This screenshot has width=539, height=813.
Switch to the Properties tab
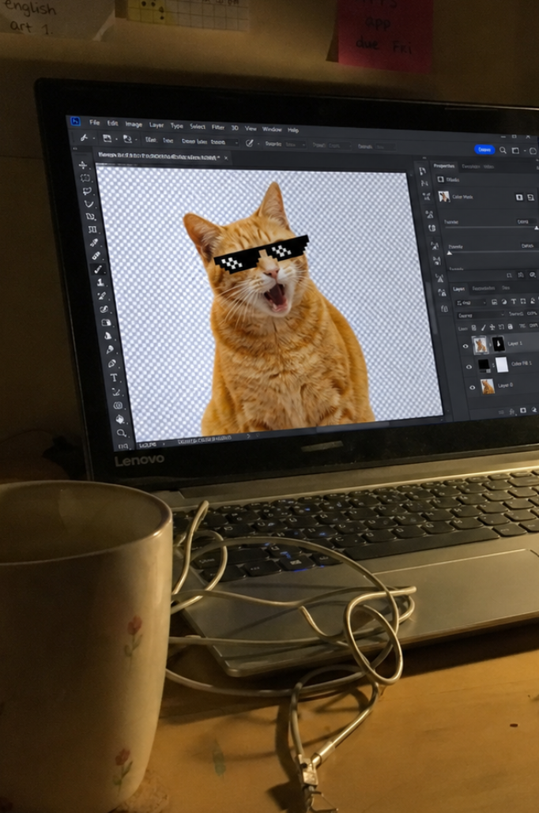click(x=444, y=166)
